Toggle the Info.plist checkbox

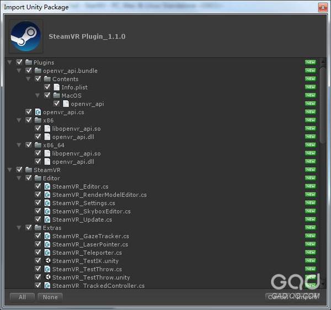[x=47, y=87]
